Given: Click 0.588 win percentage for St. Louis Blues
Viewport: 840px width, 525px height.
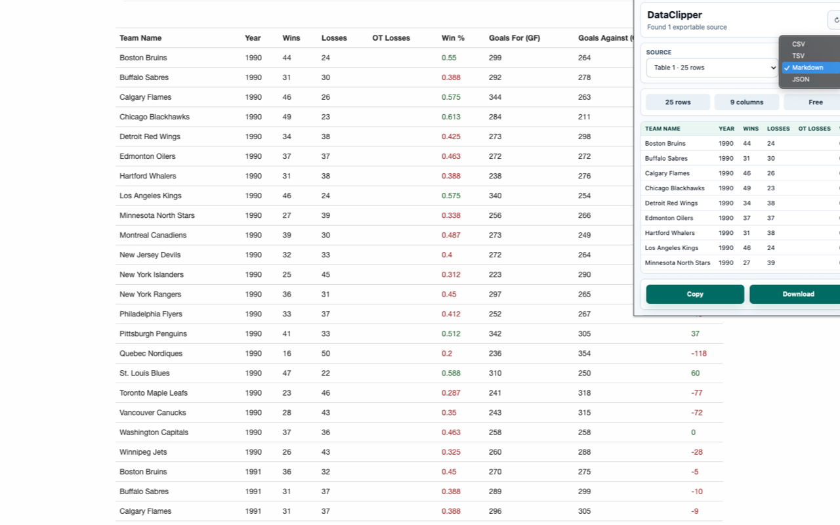Looking at the screenshot, I should [x=451, y=373].
